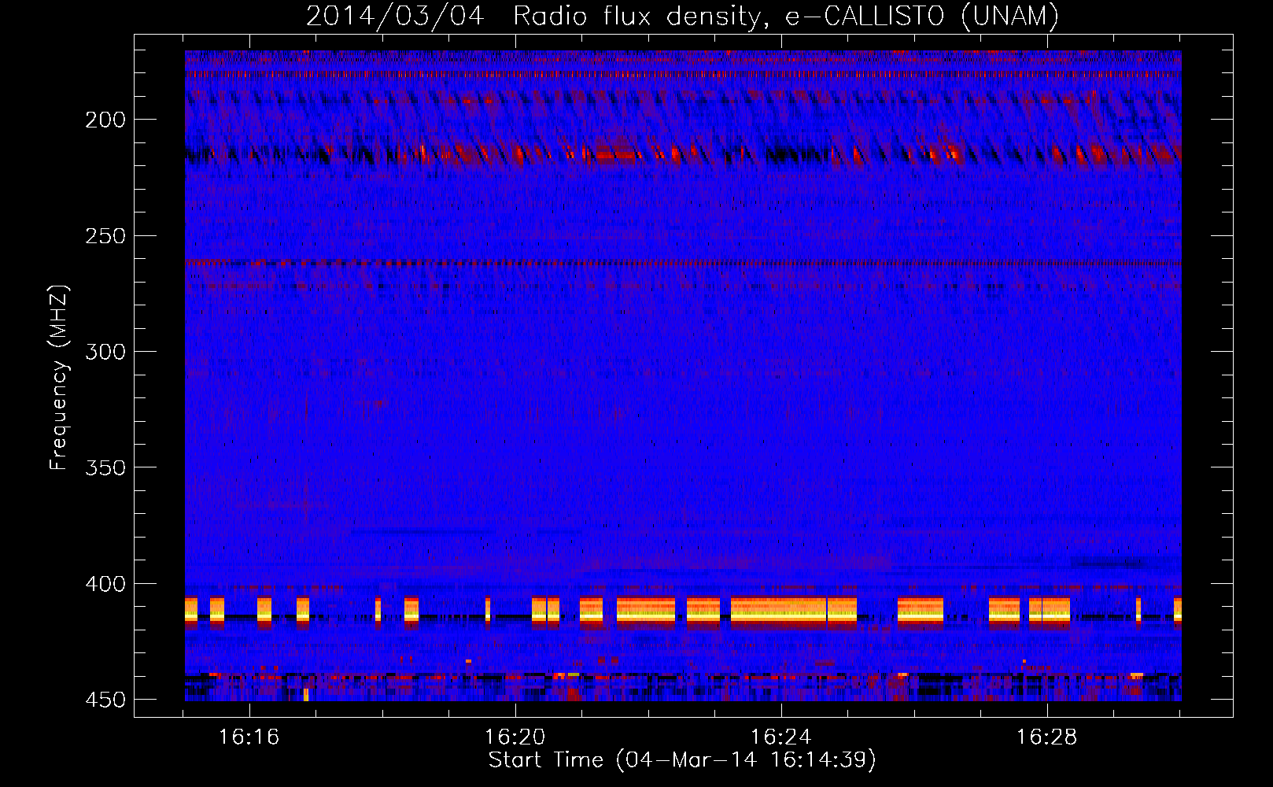1273x787 pixels.
Task: Click the 350 frequency tick label
Action: click(105, 467)
